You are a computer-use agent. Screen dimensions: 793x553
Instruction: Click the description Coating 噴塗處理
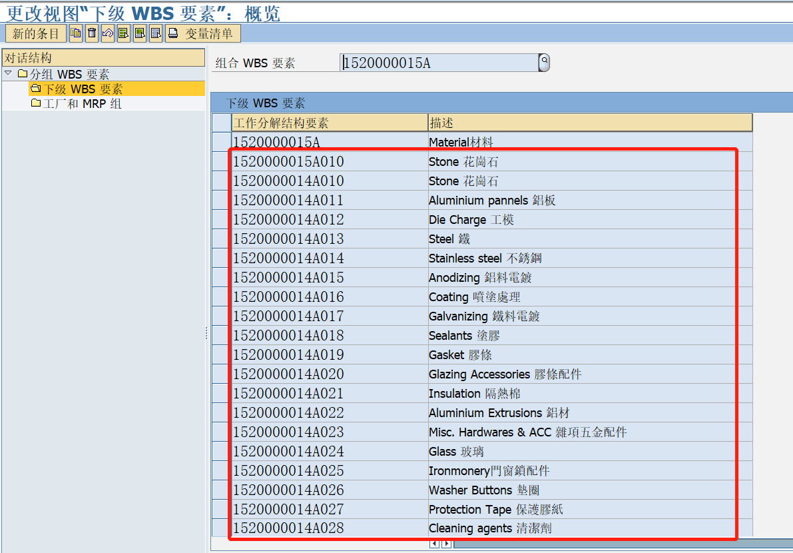[474, 296]
